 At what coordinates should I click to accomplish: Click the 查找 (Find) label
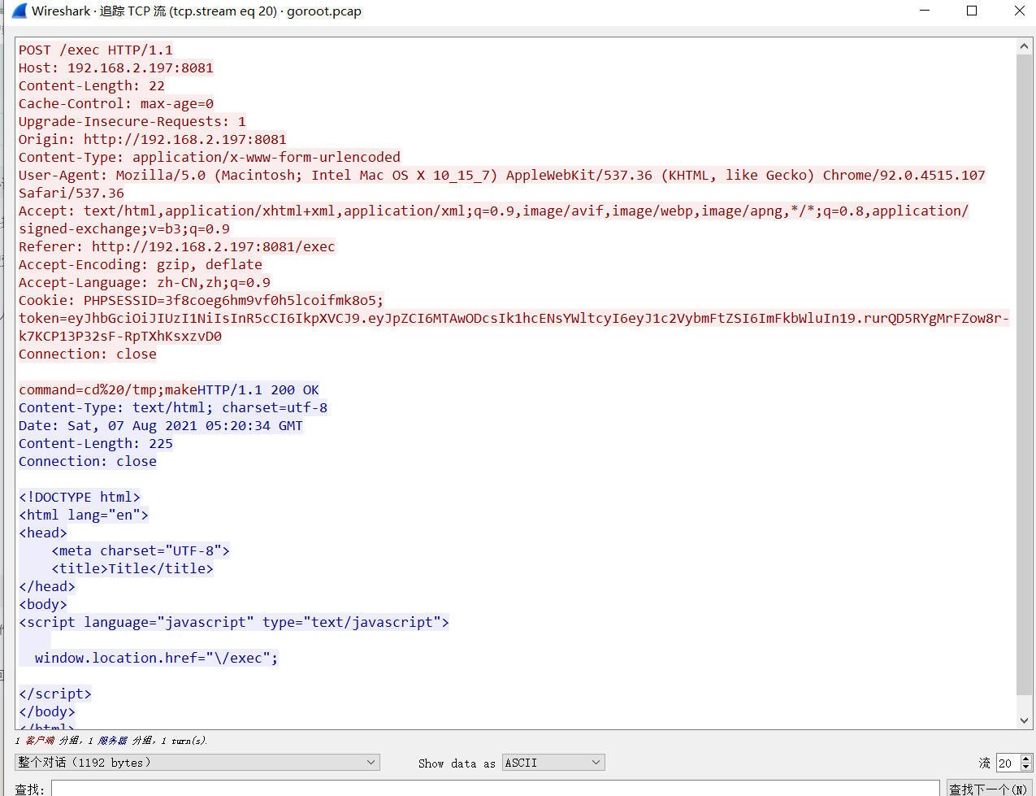pos(29,789)
